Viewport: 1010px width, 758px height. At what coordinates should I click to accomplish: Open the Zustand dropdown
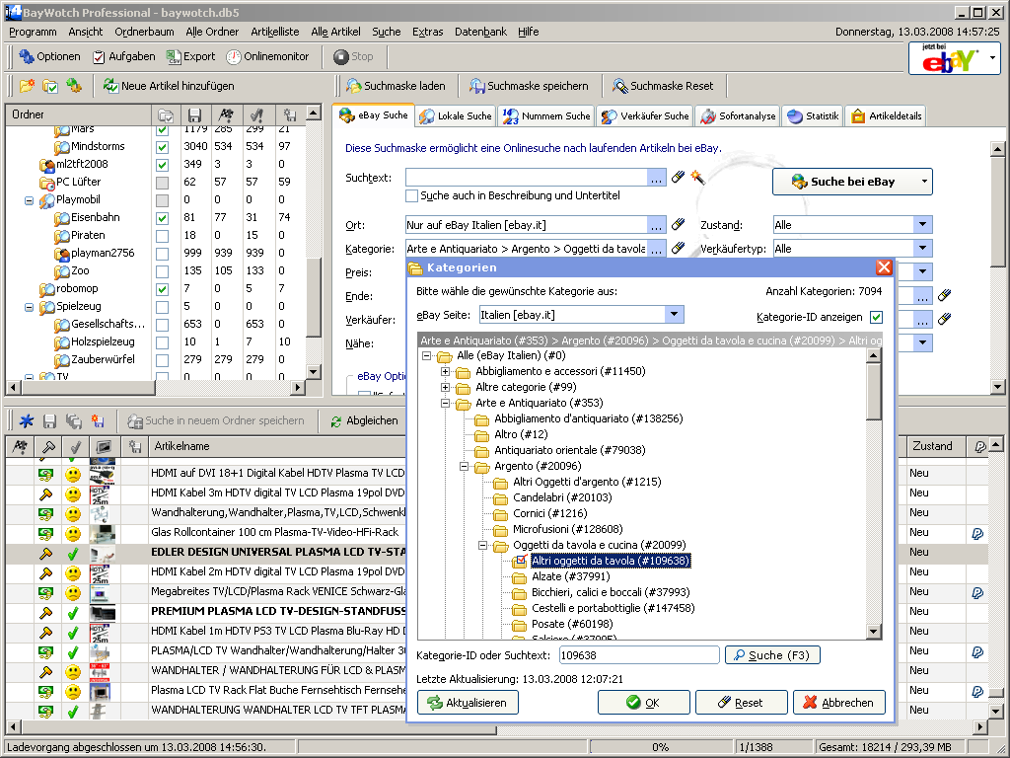(x=922, y=224)
